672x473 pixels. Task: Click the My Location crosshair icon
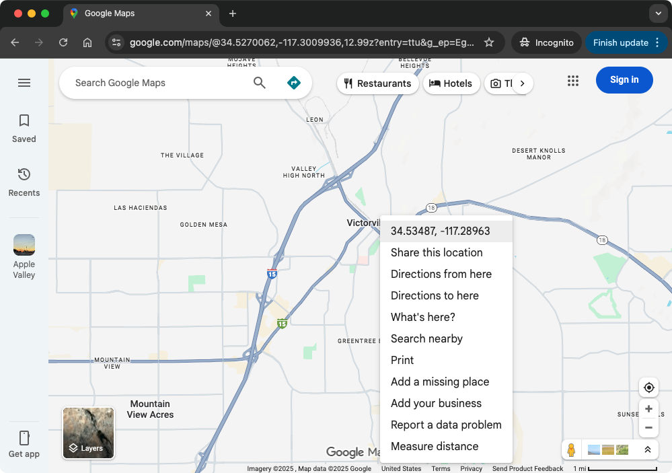click(648, 387)
